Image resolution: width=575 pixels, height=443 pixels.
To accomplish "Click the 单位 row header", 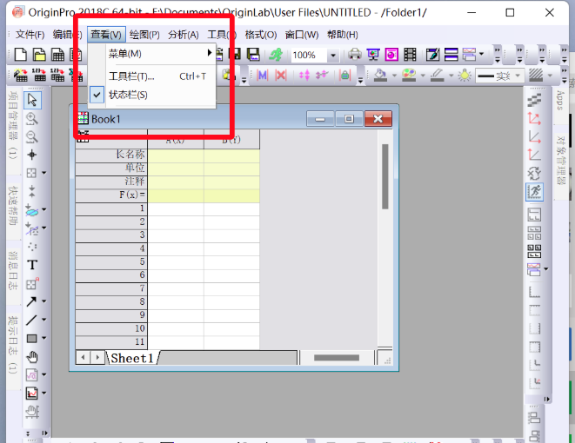I will (111, 168).
